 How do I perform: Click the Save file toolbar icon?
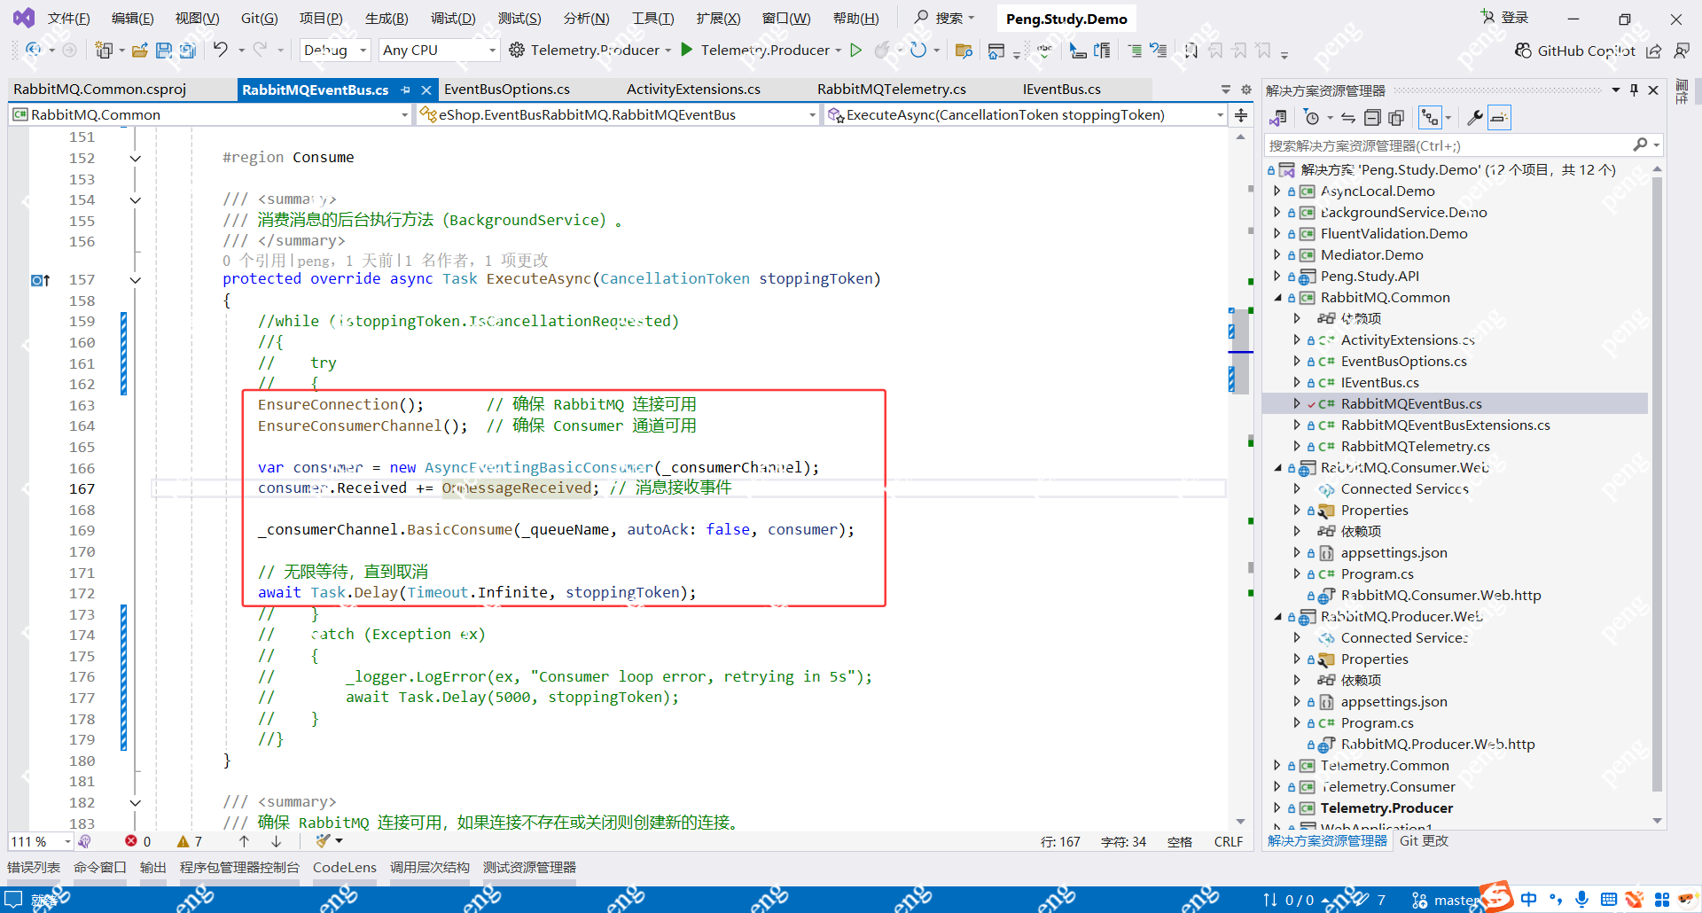pyautogui.click(x=164, y=51)
